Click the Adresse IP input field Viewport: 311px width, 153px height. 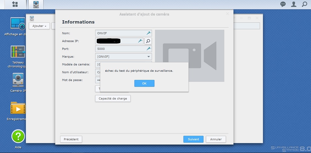pos(120,41)
